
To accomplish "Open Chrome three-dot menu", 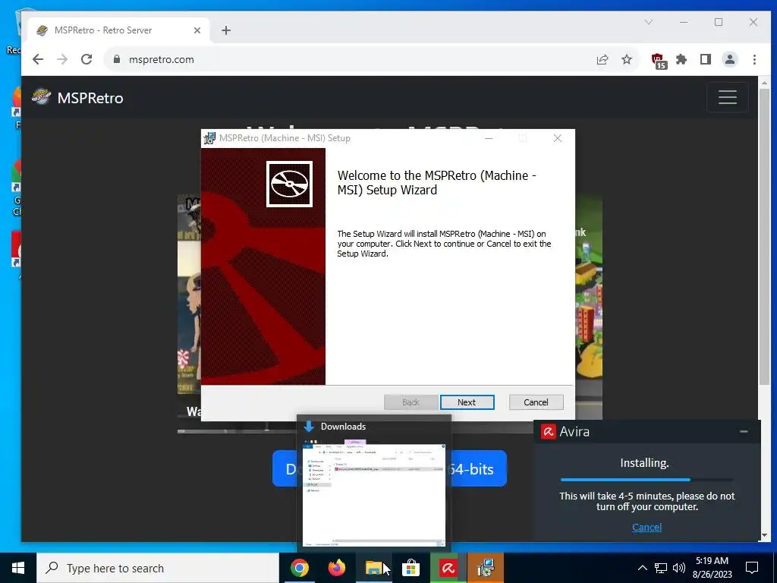I will 754,59.
